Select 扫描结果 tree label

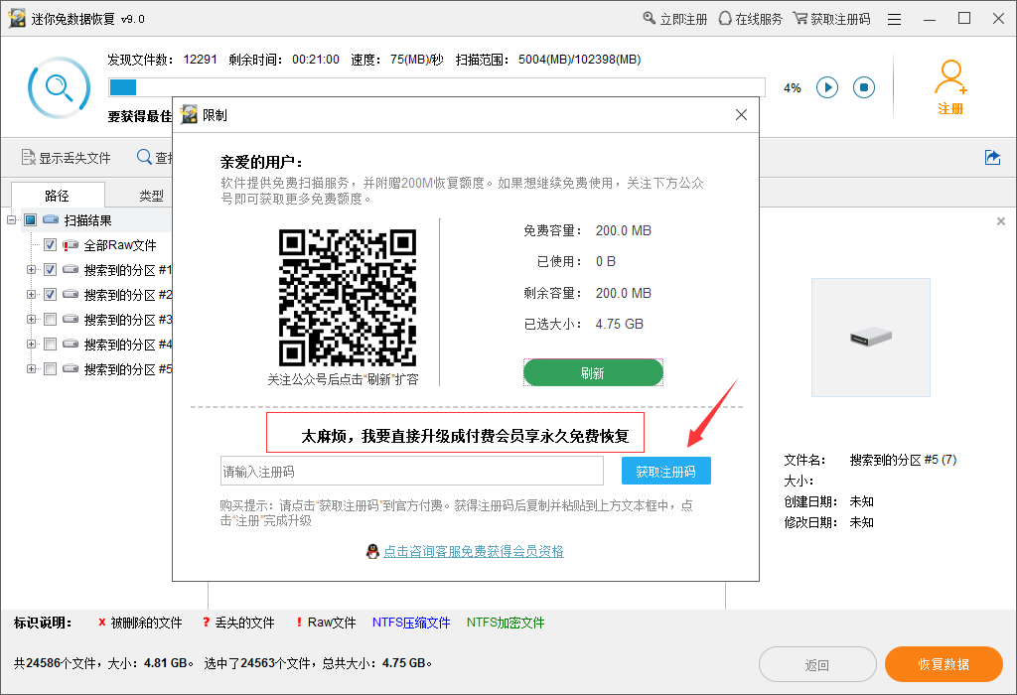[x=87, y=220]
